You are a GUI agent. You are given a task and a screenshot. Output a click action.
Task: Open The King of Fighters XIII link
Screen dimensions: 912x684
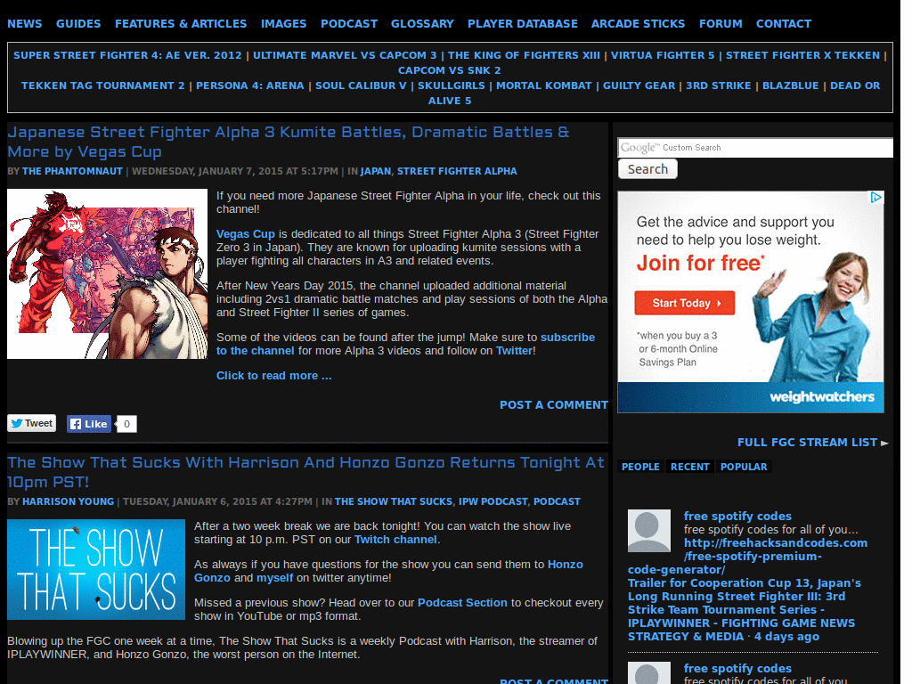point(524,55)
